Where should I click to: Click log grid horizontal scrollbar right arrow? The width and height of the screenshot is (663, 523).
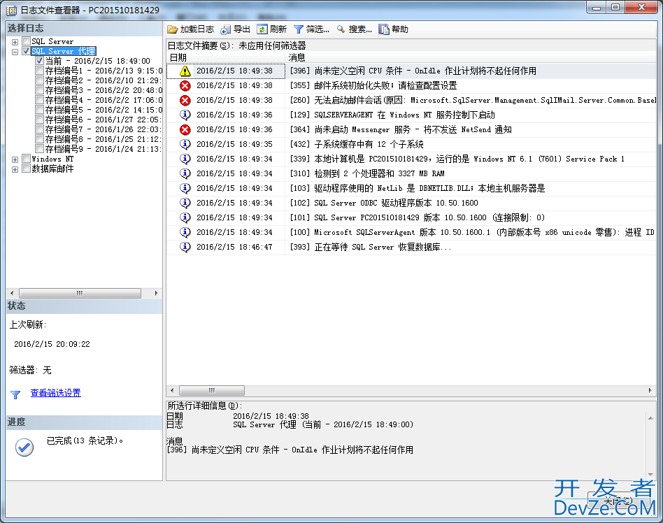(x=650, y=390)
